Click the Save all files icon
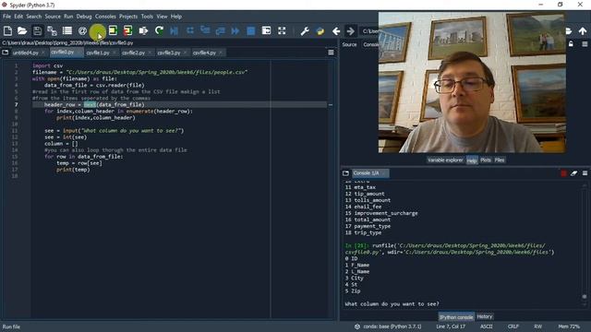Viewport: 591px width, 332px height. click(52, 30)
